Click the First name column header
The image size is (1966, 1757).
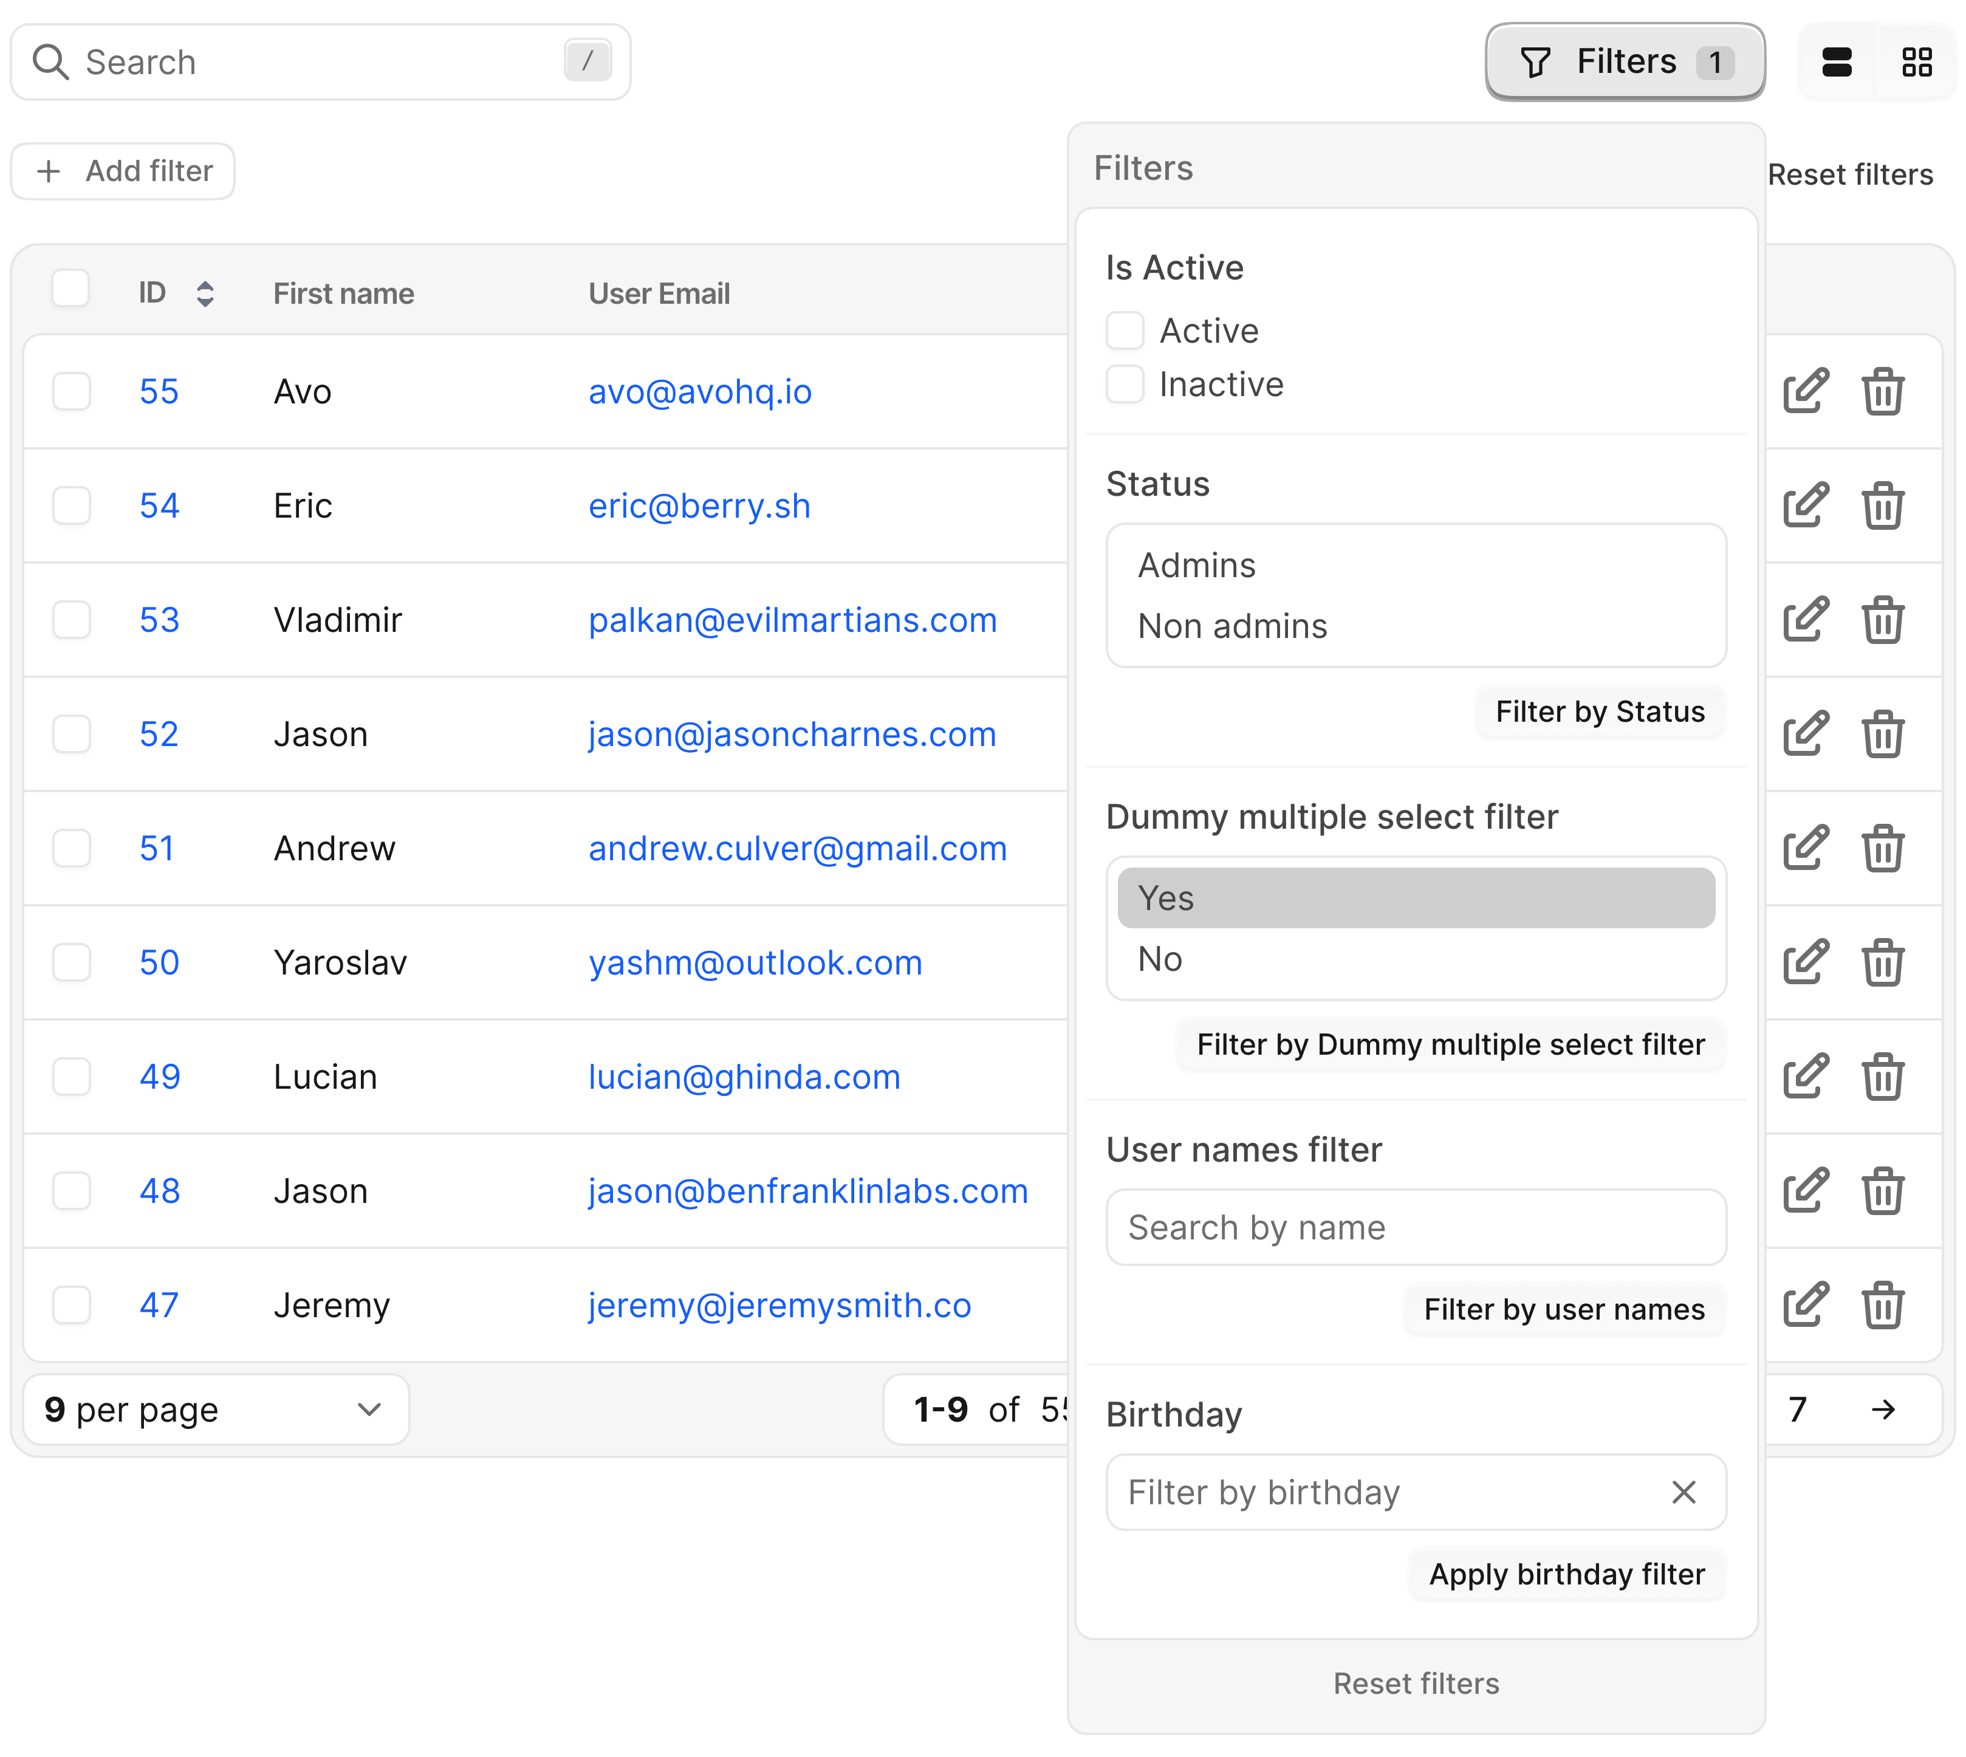point(344,293)
